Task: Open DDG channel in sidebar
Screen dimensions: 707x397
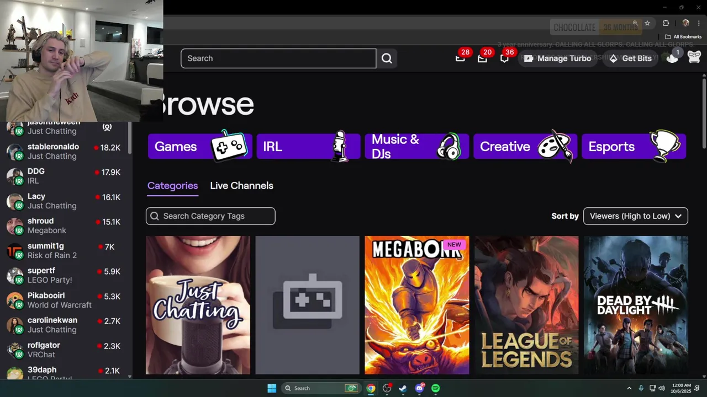Action: tap(65, 176)
